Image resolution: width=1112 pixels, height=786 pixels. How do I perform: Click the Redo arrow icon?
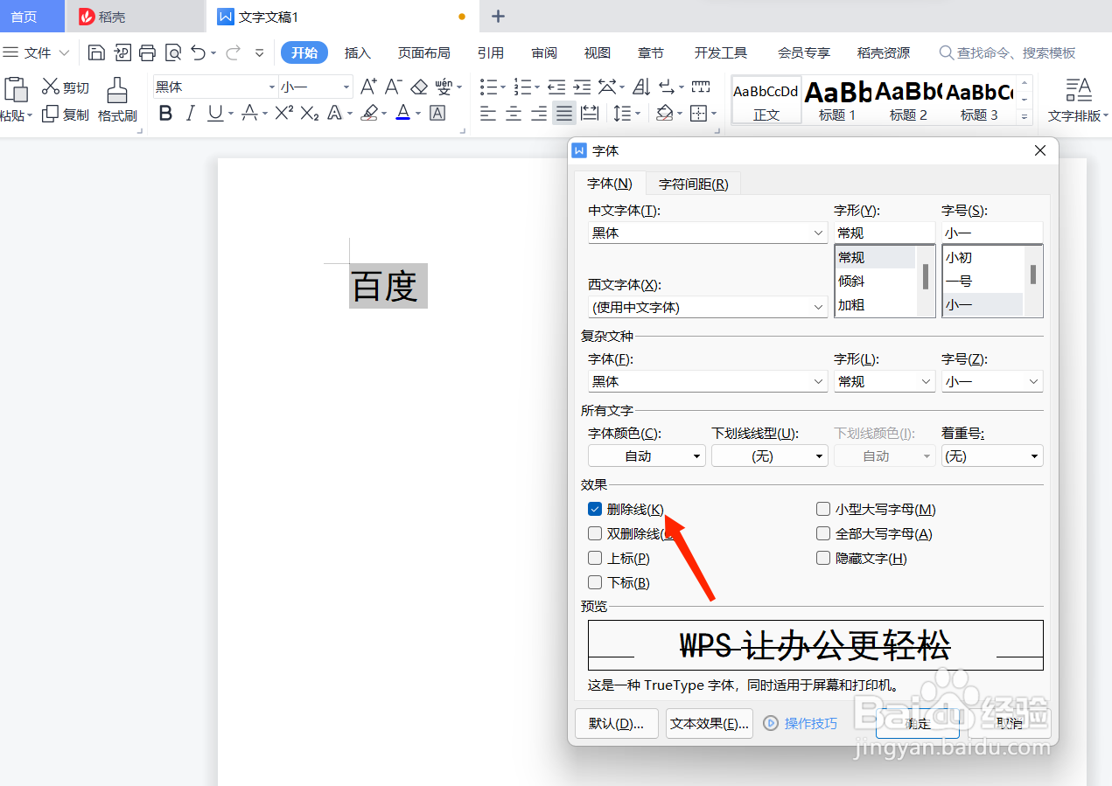(233, 52)
